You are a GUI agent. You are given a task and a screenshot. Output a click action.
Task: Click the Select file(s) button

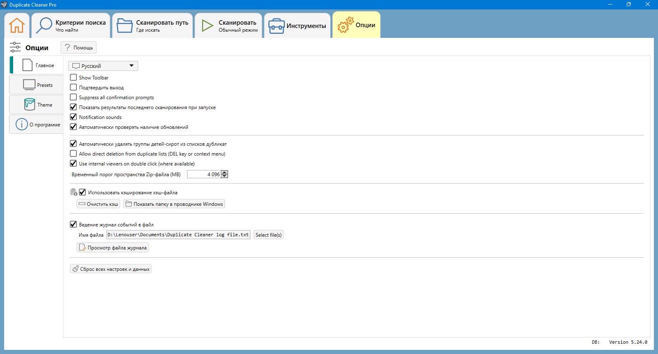pyautogui.click(x=269, y=235)
